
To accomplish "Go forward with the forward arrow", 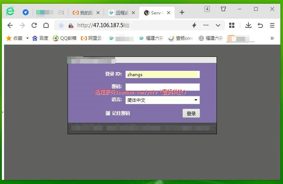I will (22, 25).
